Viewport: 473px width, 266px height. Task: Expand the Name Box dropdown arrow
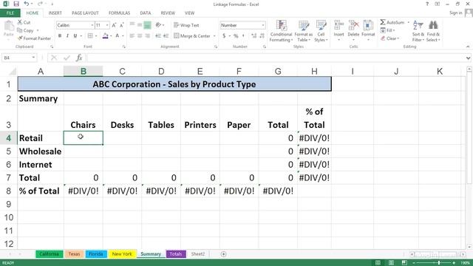pyautogui.click(x=33, y=58)
